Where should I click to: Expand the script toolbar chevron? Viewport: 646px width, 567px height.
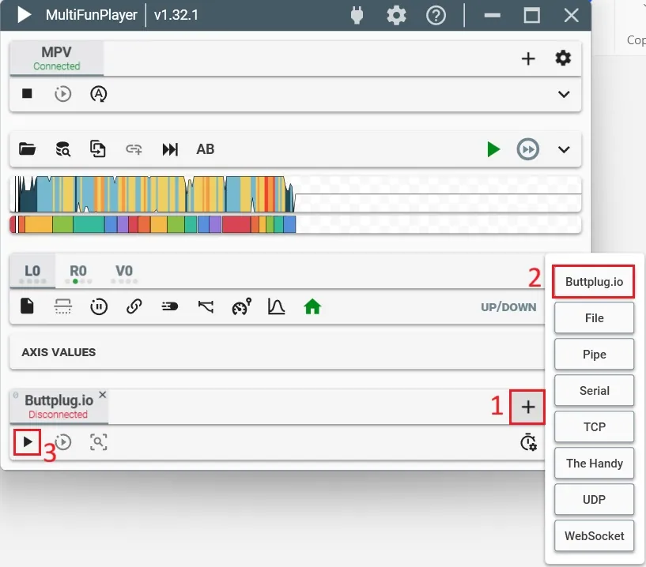point(564,149)
